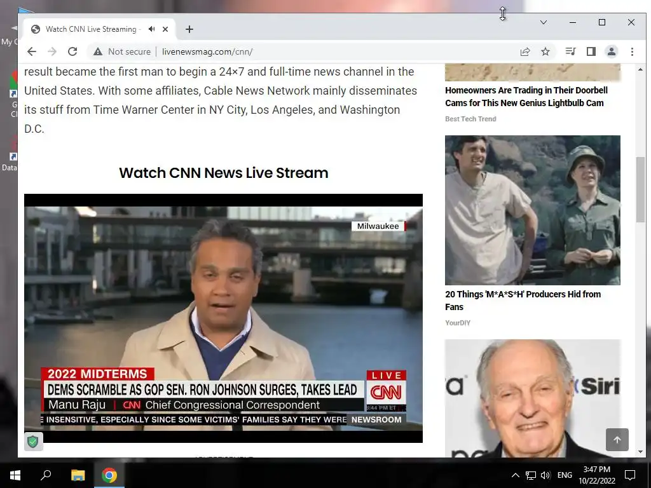Click the scroll-to-top arrow button

[617, 440]
